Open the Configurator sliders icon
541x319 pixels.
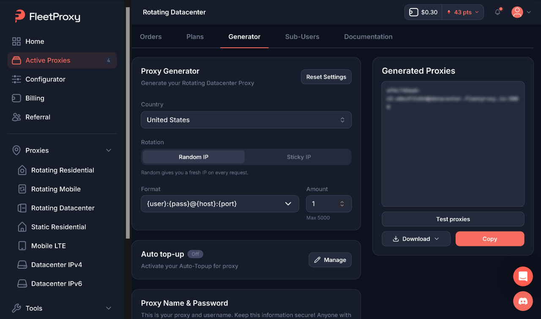click(16, 79)
